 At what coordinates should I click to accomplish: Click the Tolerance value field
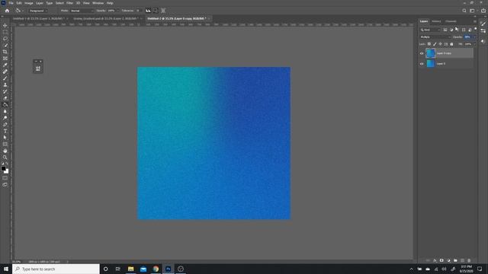click(x=138, y=11)
